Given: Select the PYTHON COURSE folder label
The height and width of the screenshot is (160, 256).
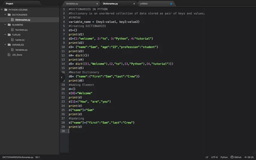Looking at the screenshot, I should tap(18, 10).
